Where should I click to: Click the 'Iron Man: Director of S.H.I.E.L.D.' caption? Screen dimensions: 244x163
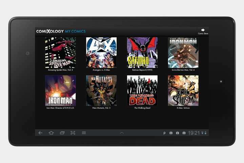point(60,108)
